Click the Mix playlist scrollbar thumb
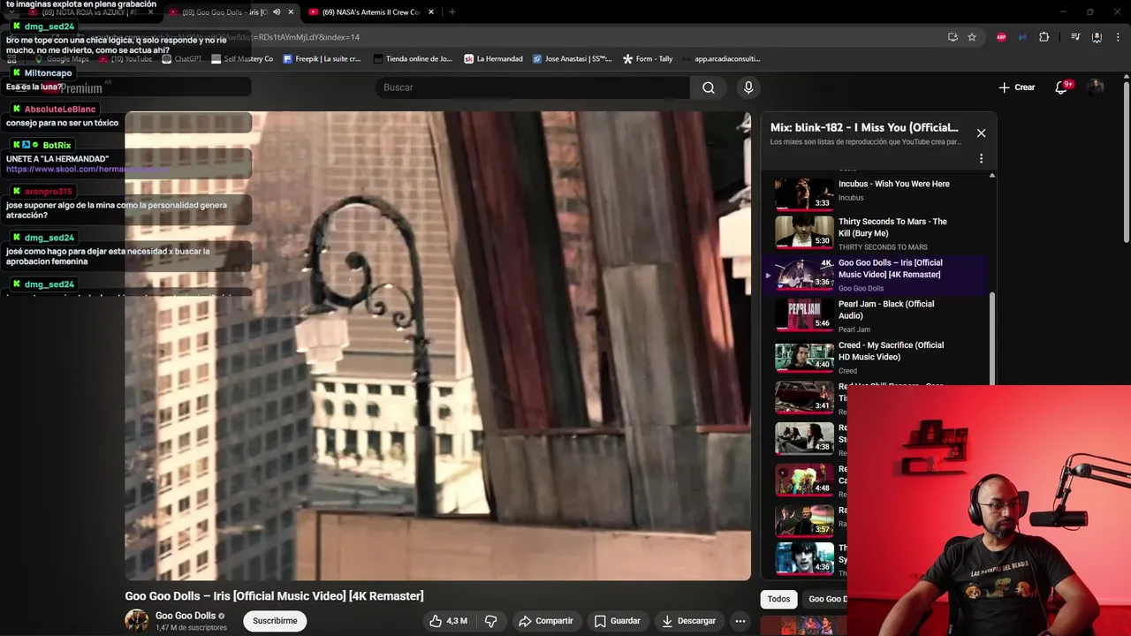 point(991,338)
